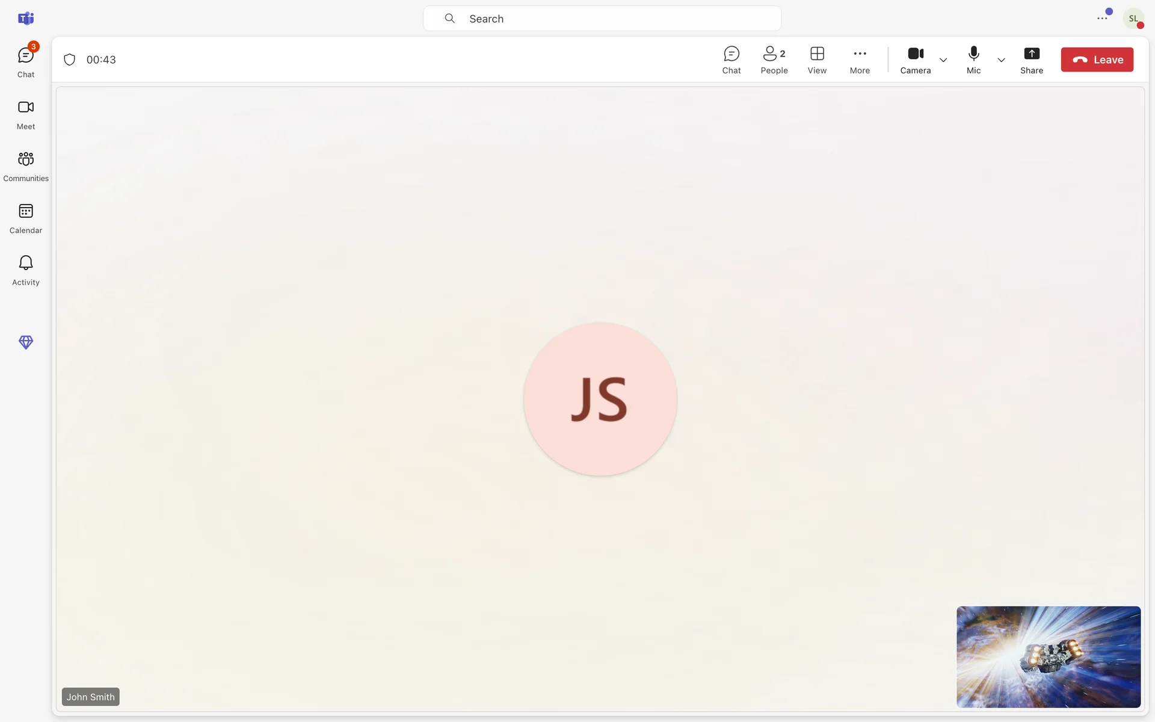Click the Search input field
1155x722 pixels.
click(602, 19)
